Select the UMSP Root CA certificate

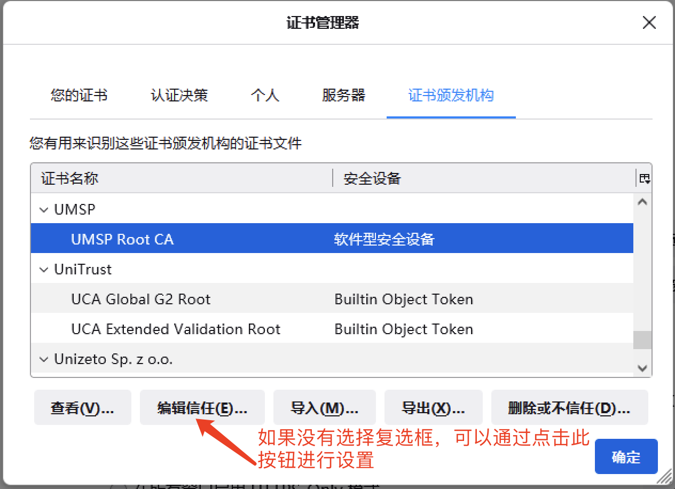(x=122, y=239)
